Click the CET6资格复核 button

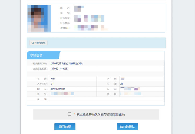click(38, 43)
